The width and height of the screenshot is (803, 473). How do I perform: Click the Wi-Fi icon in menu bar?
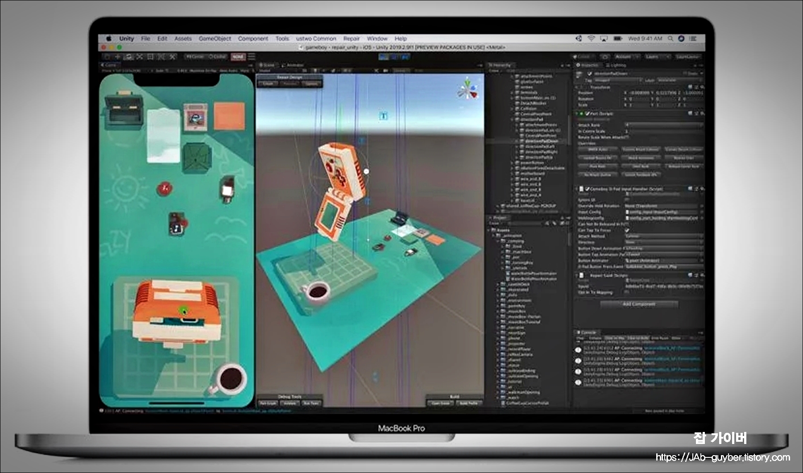click(591, 38)
